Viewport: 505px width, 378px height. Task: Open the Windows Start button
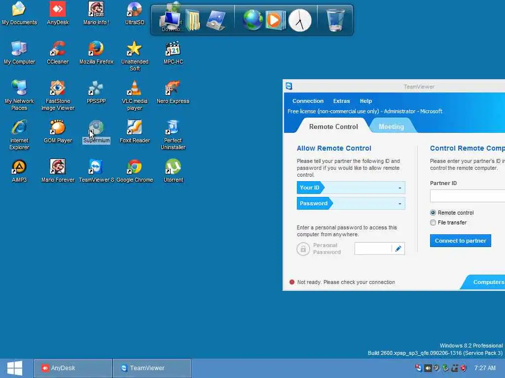15,368
